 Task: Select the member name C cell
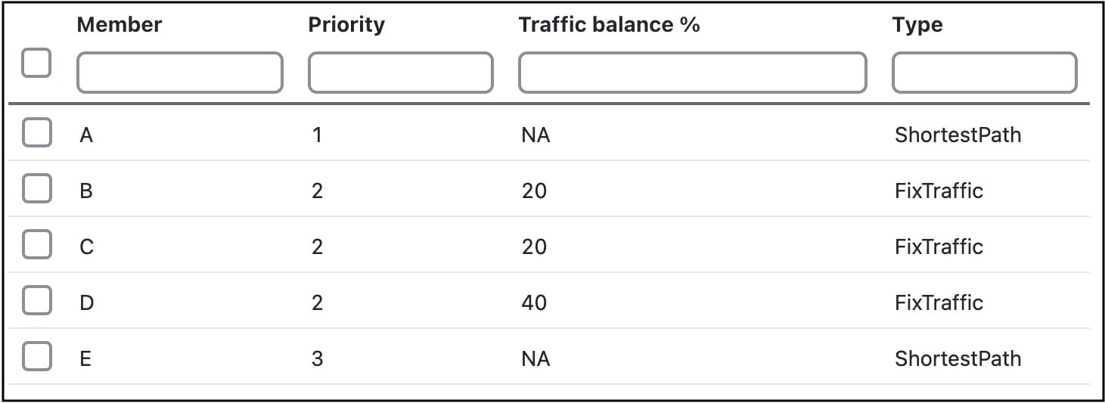[x=87, y=246]
